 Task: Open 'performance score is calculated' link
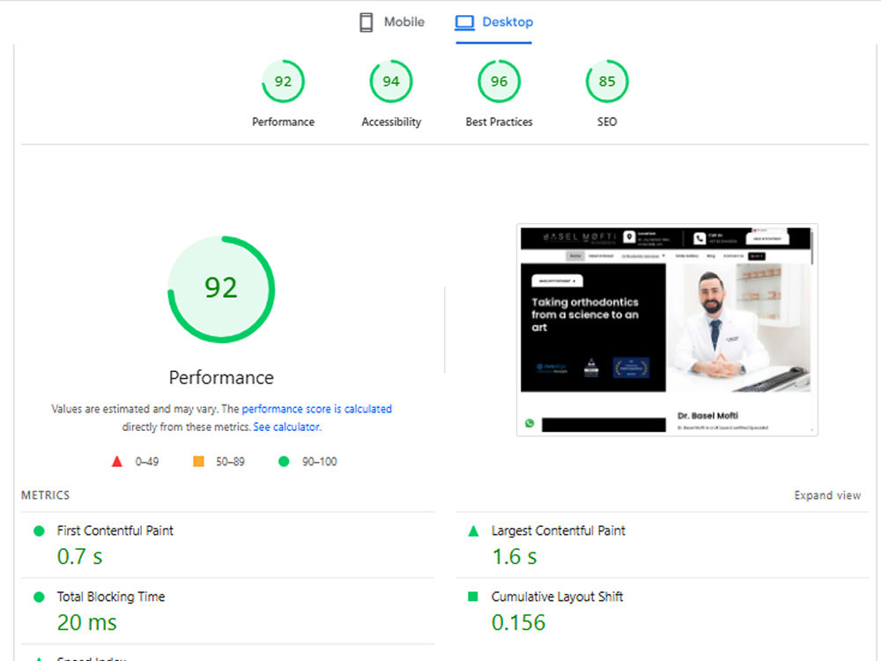(x=317, y=409)
